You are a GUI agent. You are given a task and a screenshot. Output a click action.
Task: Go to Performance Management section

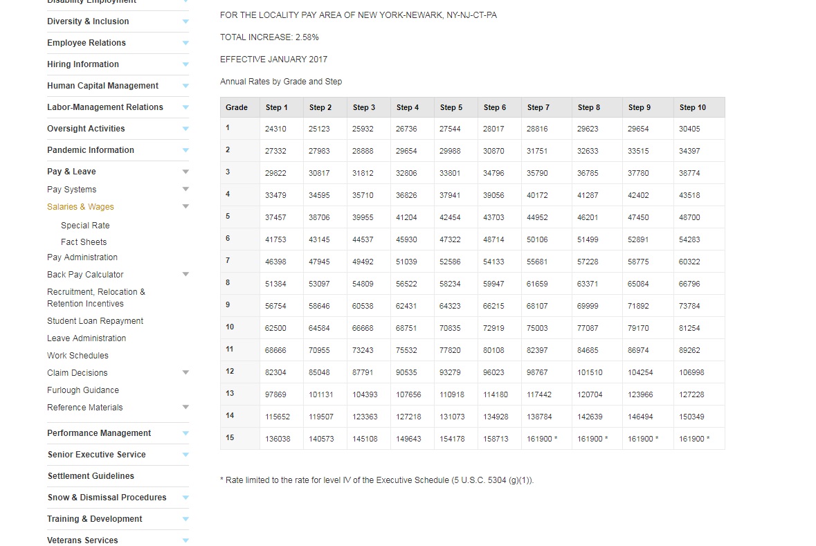tap(99, 433)
